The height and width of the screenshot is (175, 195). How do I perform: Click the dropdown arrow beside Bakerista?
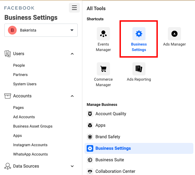coord(72,30)
